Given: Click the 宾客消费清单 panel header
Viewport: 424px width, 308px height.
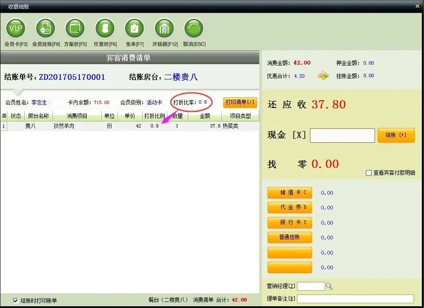Looking at the screenshot, I should point(130,57).
